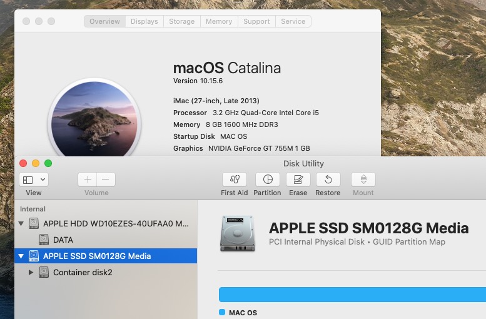Click the sidebar View icon
Viewport: 486px width, 319px height.
click(x=28, y=180)
